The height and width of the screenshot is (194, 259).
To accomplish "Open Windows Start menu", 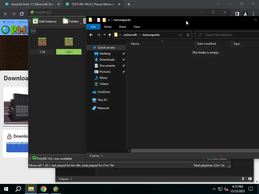I will pyautogui.click(x=6, y=189).
